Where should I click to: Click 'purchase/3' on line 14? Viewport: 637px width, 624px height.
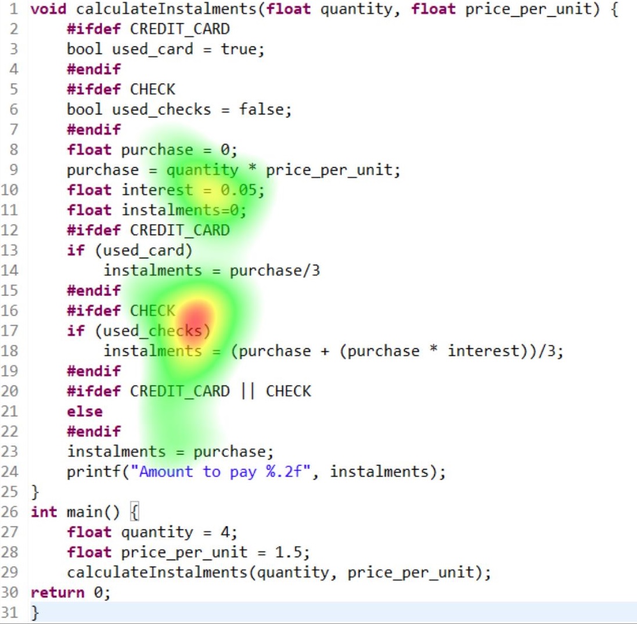pos(275,270)
